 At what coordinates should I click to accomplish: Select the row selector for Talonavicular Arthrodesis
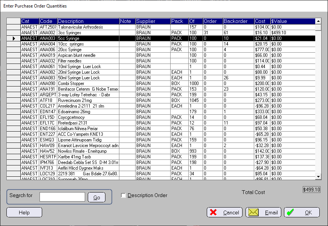(14, 27)
